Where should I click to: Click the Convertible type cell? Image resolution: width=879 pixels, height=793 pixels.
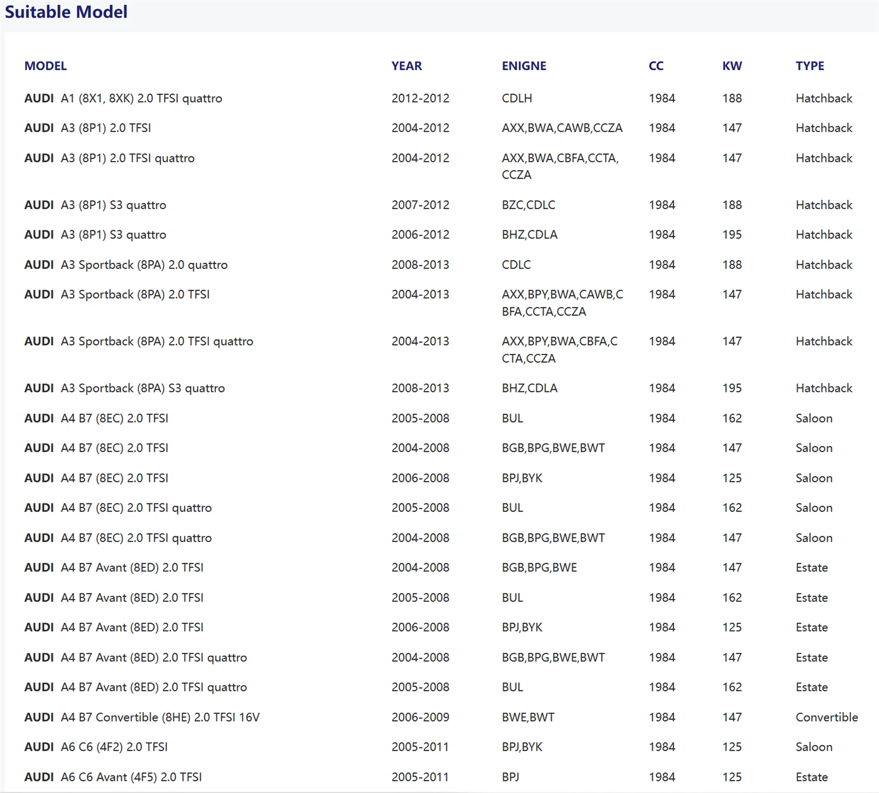click(x=827, y=717)
